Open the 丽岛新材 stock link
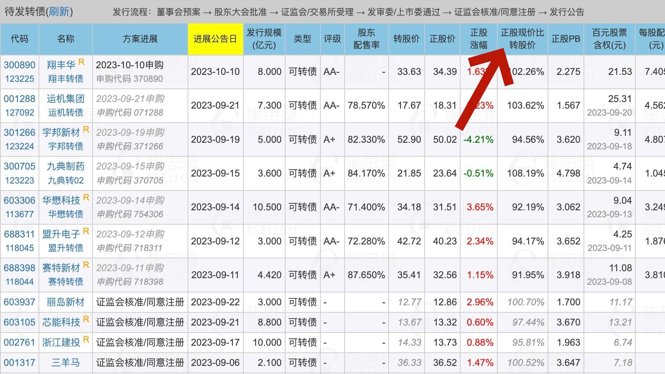This screenshot has width=665, height=374. (65, 302)
